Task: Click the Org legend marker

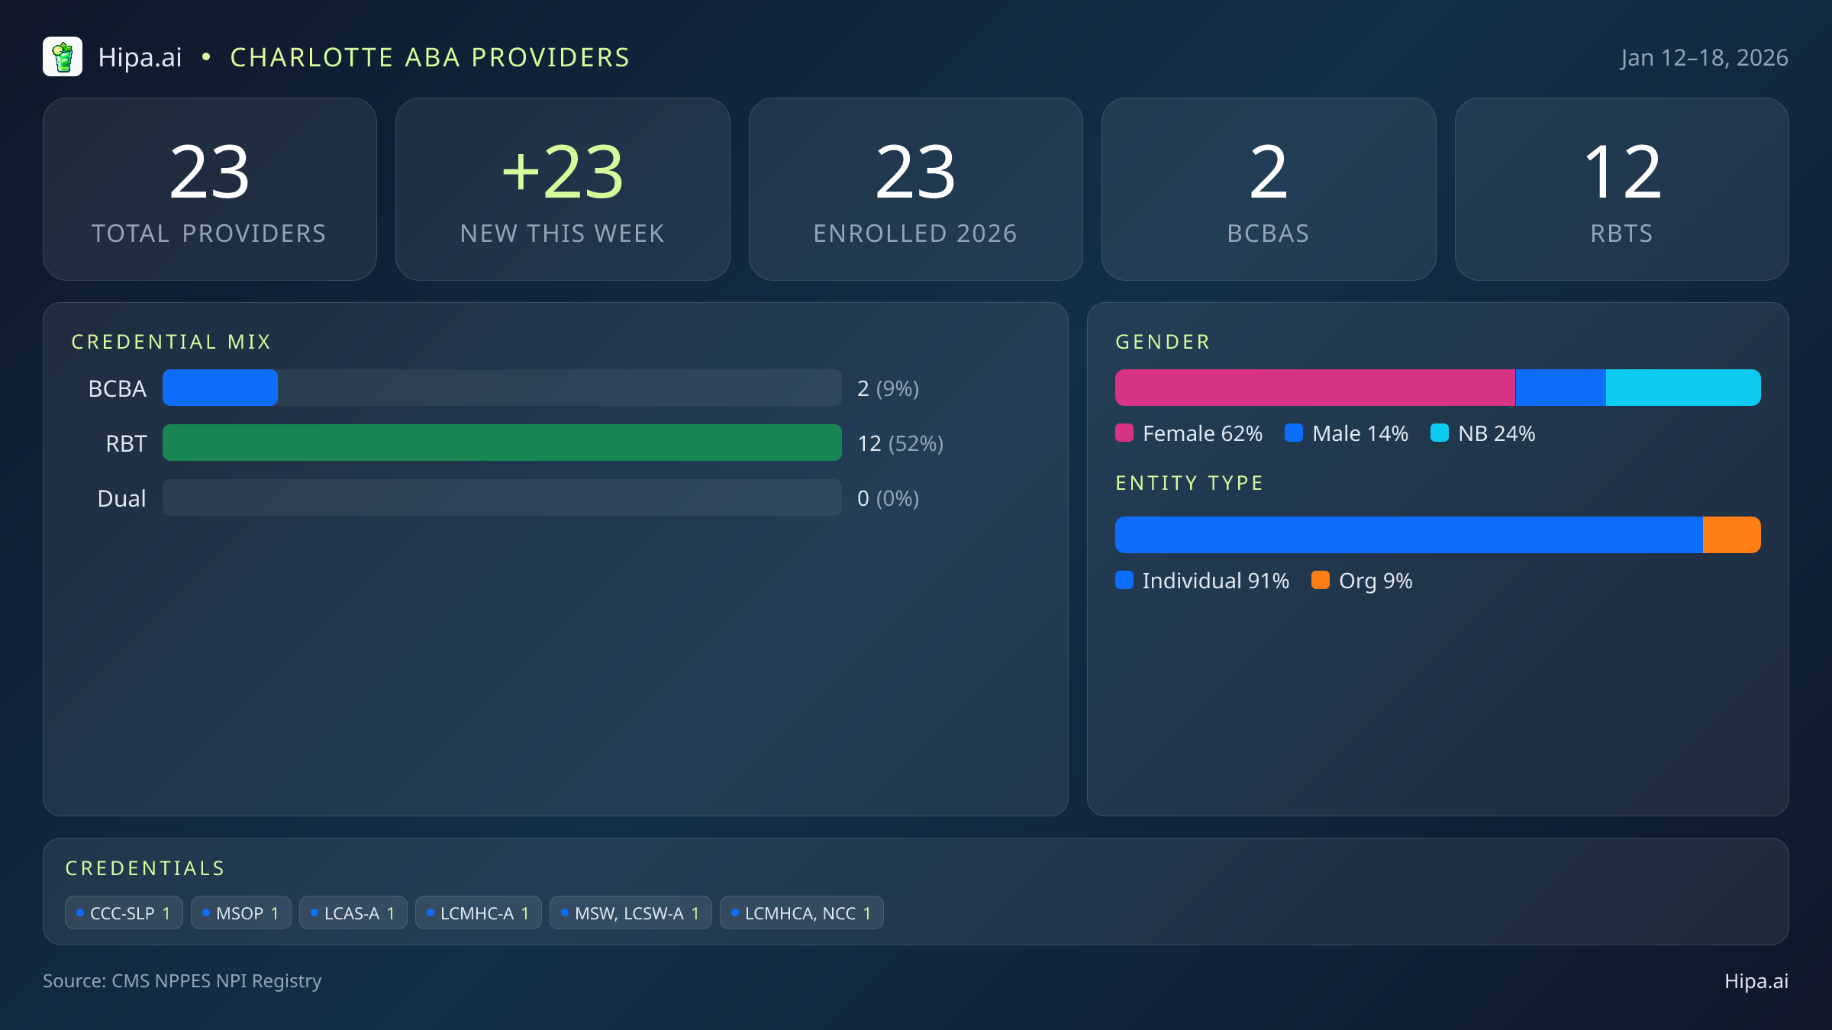Action: tap(1323, 581)
